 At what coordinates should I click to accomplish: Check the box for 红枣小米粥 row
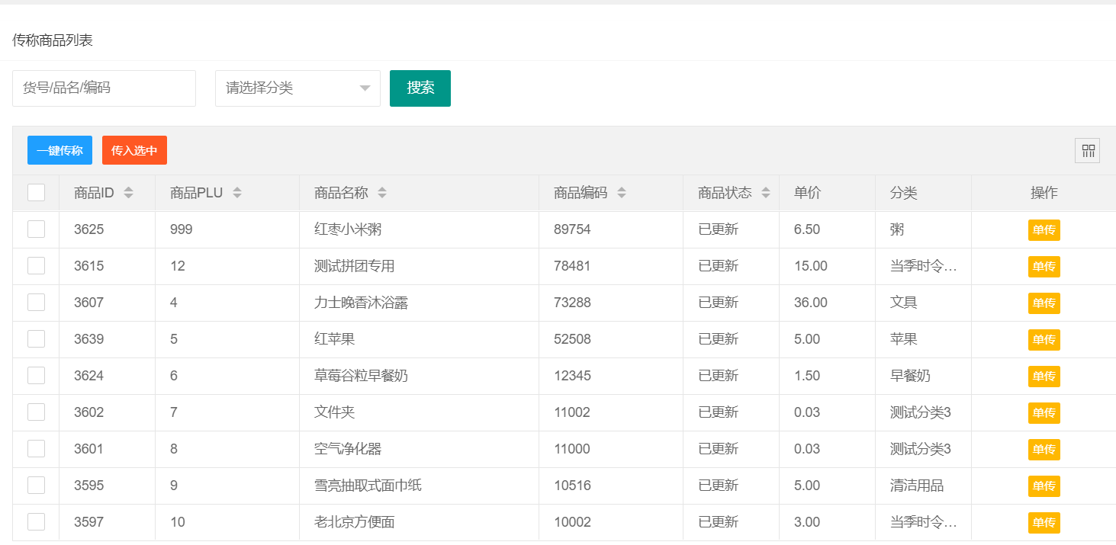click(36, 229)
